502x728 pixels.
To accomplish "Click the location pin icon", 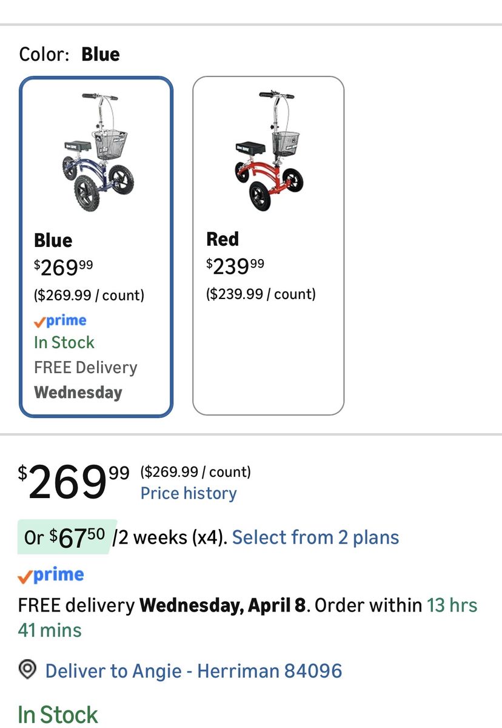I will coord(27,670).
